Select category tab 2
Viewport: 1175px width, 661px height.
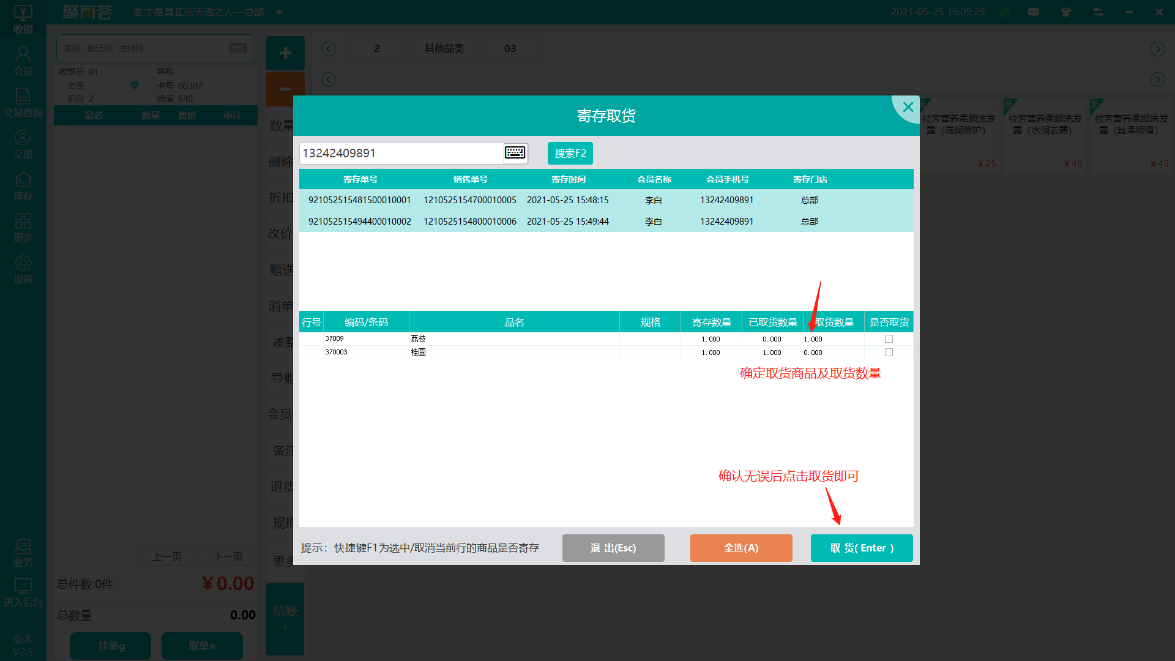click(377, 48)
